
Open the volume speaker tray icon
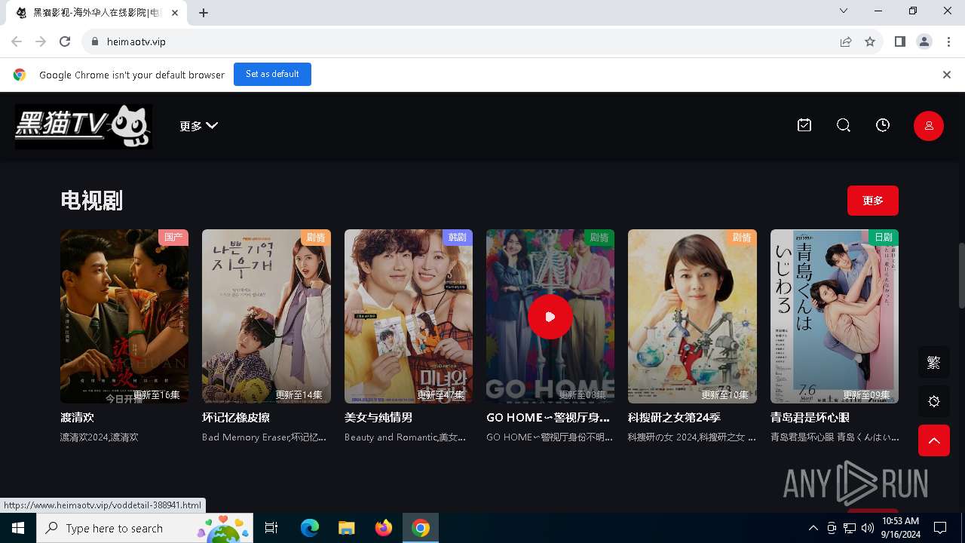click(868, 528)
